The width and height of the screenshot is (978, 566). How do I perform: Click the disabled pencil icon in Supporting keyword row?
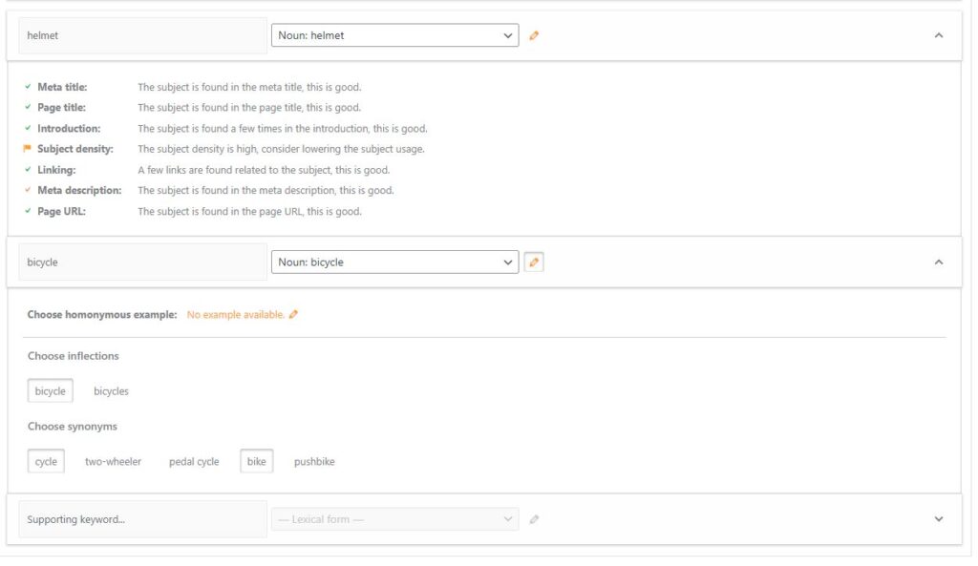coord(534,519)
